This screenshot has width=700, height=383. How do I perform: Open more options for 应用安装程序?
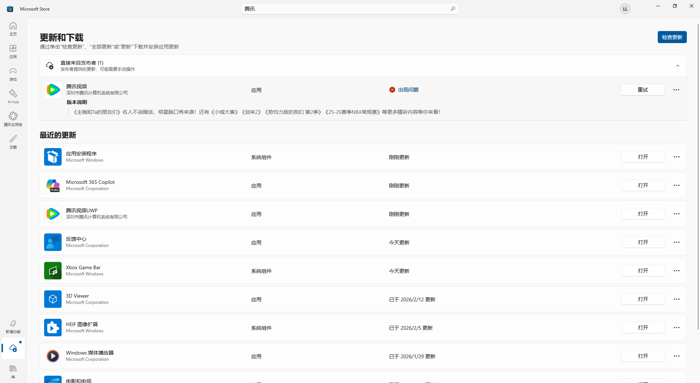(677, 157)
